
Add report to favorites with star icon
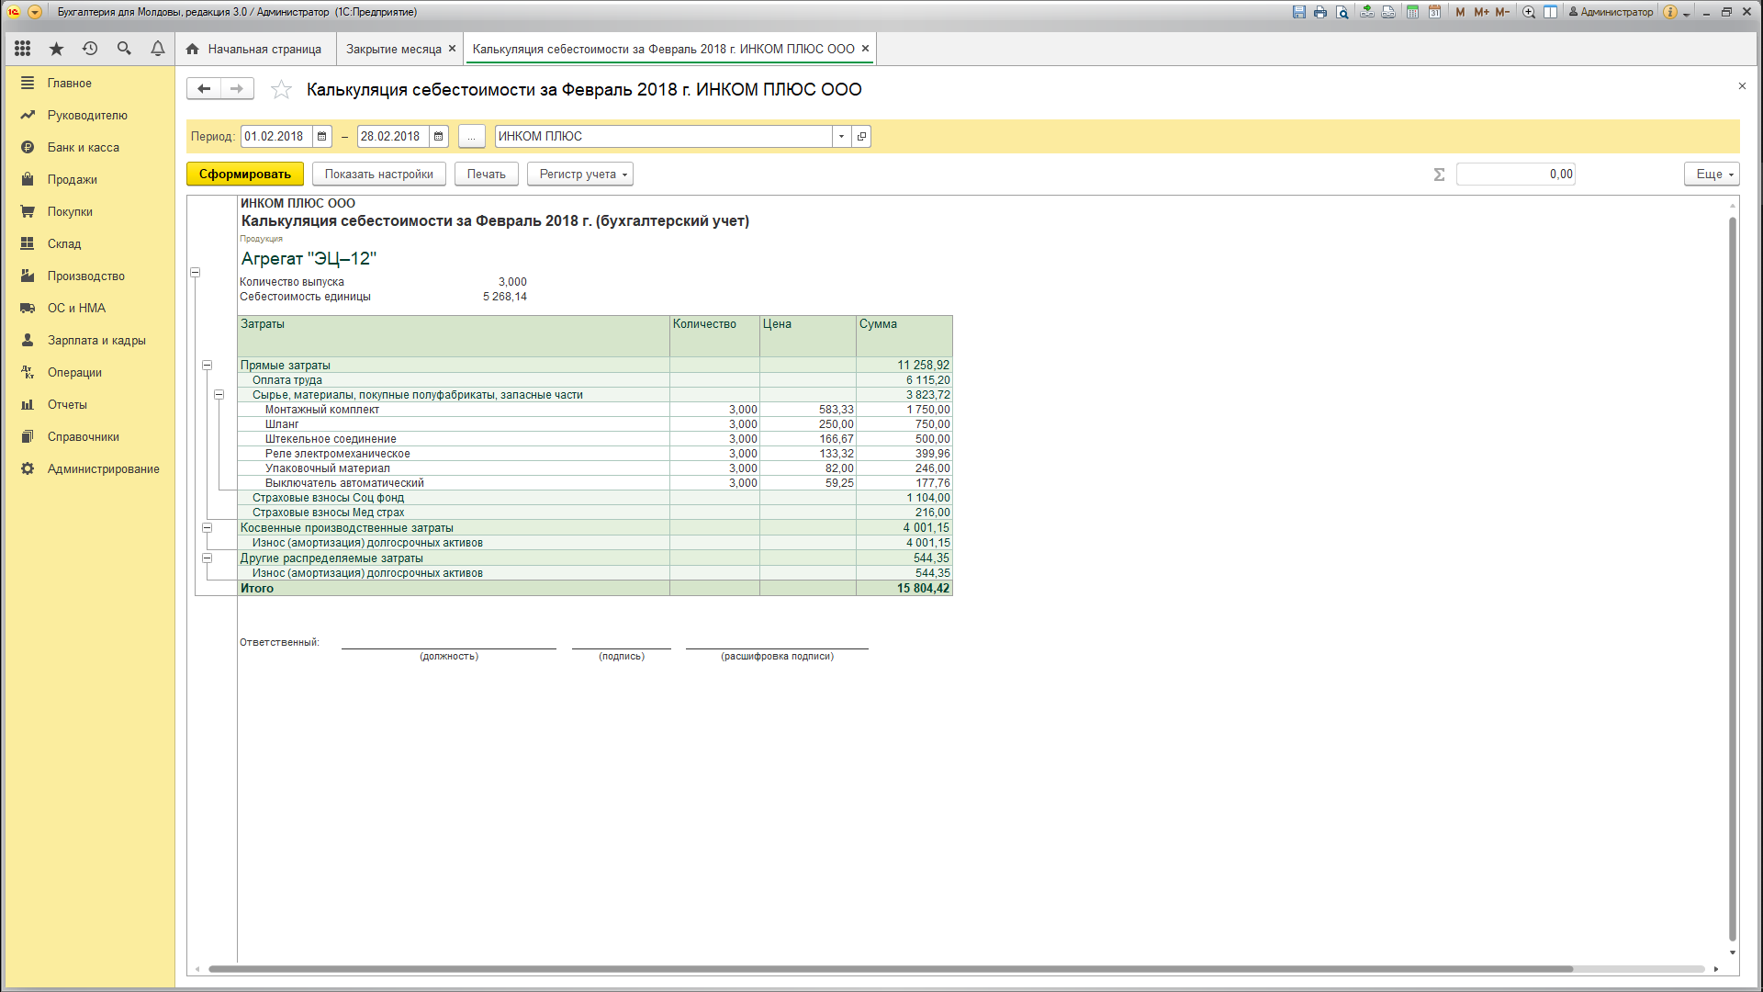[x=281, y=89]
